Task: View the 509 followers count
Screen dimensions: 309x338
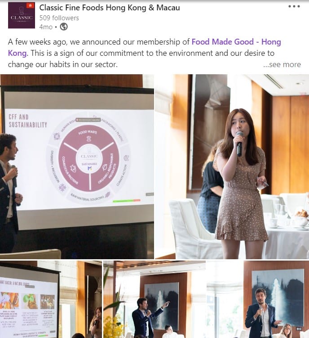Action: point(59,18)
